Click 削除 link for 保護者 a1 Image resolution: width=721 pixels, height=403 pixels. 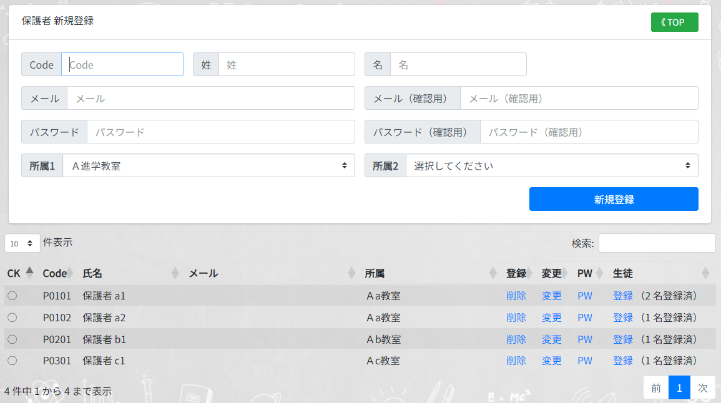click(516, 296)
